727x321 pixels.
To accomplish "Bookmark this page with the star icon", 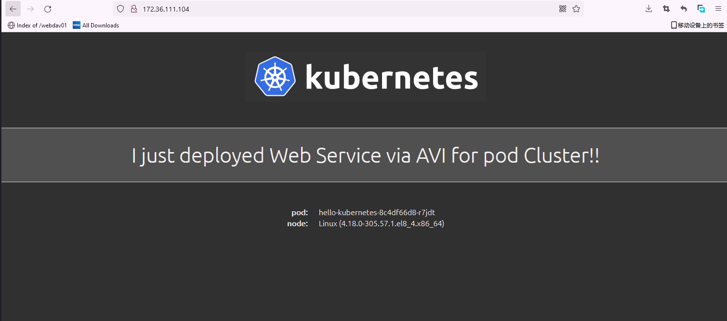I will (576, 9).
